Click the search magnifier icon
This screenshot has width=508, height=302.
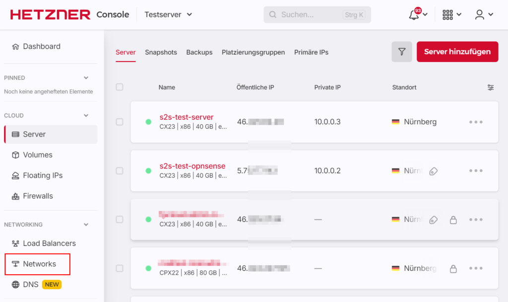click(272, 14)
